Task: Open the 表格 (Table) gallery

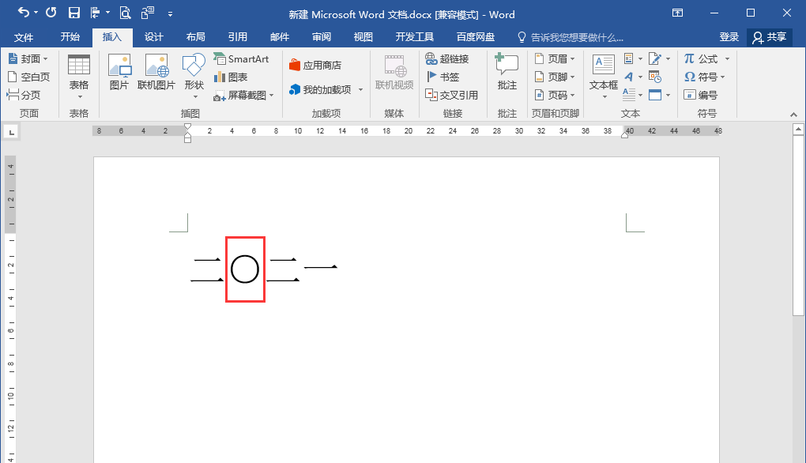Action: click(x=79, y=77)
